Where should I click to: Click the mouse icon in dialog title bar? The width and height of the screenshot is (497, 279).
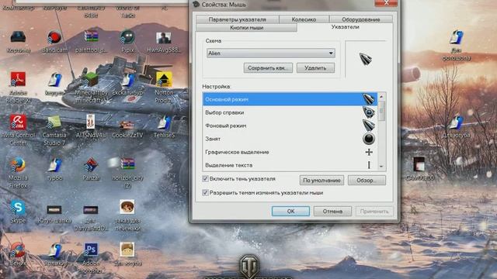[x=196, y=5]
